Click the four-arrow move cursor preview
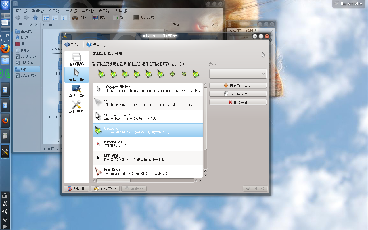This screenshot has height=230, width=368. pyautogui.click(x=172, y=74)
